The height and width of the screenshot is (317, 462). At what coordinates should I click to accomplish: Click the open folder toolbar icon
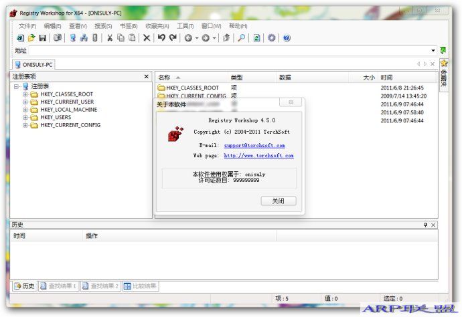[x=31, y=37]
